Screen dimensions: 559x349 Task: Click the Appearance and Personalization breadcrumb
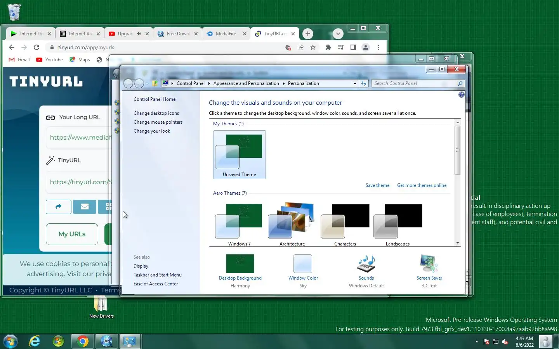pos(246,83)
